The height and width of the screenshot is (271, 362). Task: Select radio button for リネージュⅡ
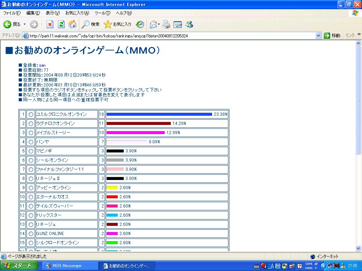point(31,179)
